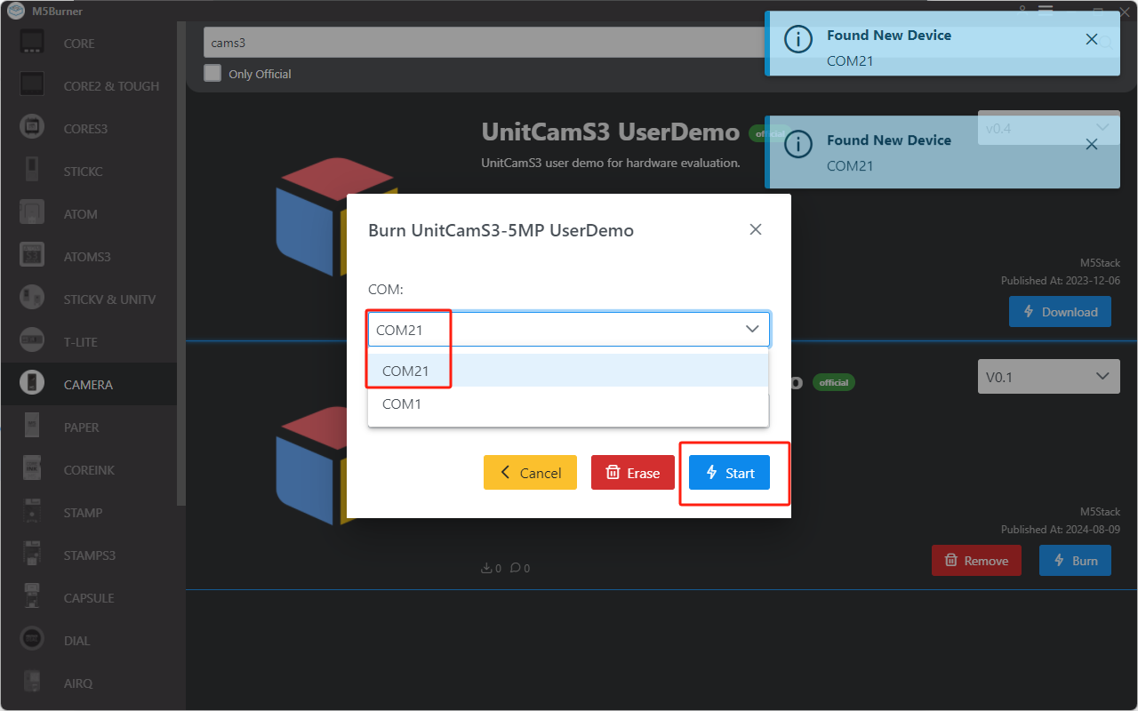
Task: Select the ATOMS3 device icon
Action: (x=32, y=256)
